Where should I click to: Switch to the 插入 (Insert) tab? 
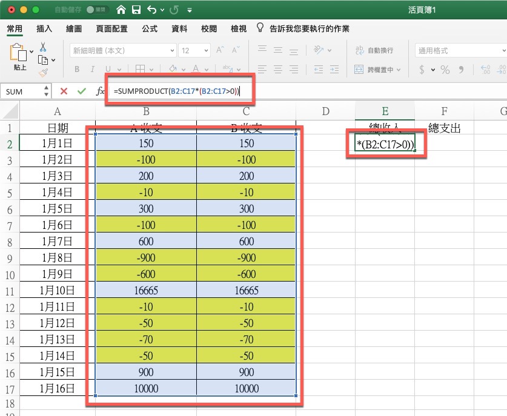tap(44, 28)
